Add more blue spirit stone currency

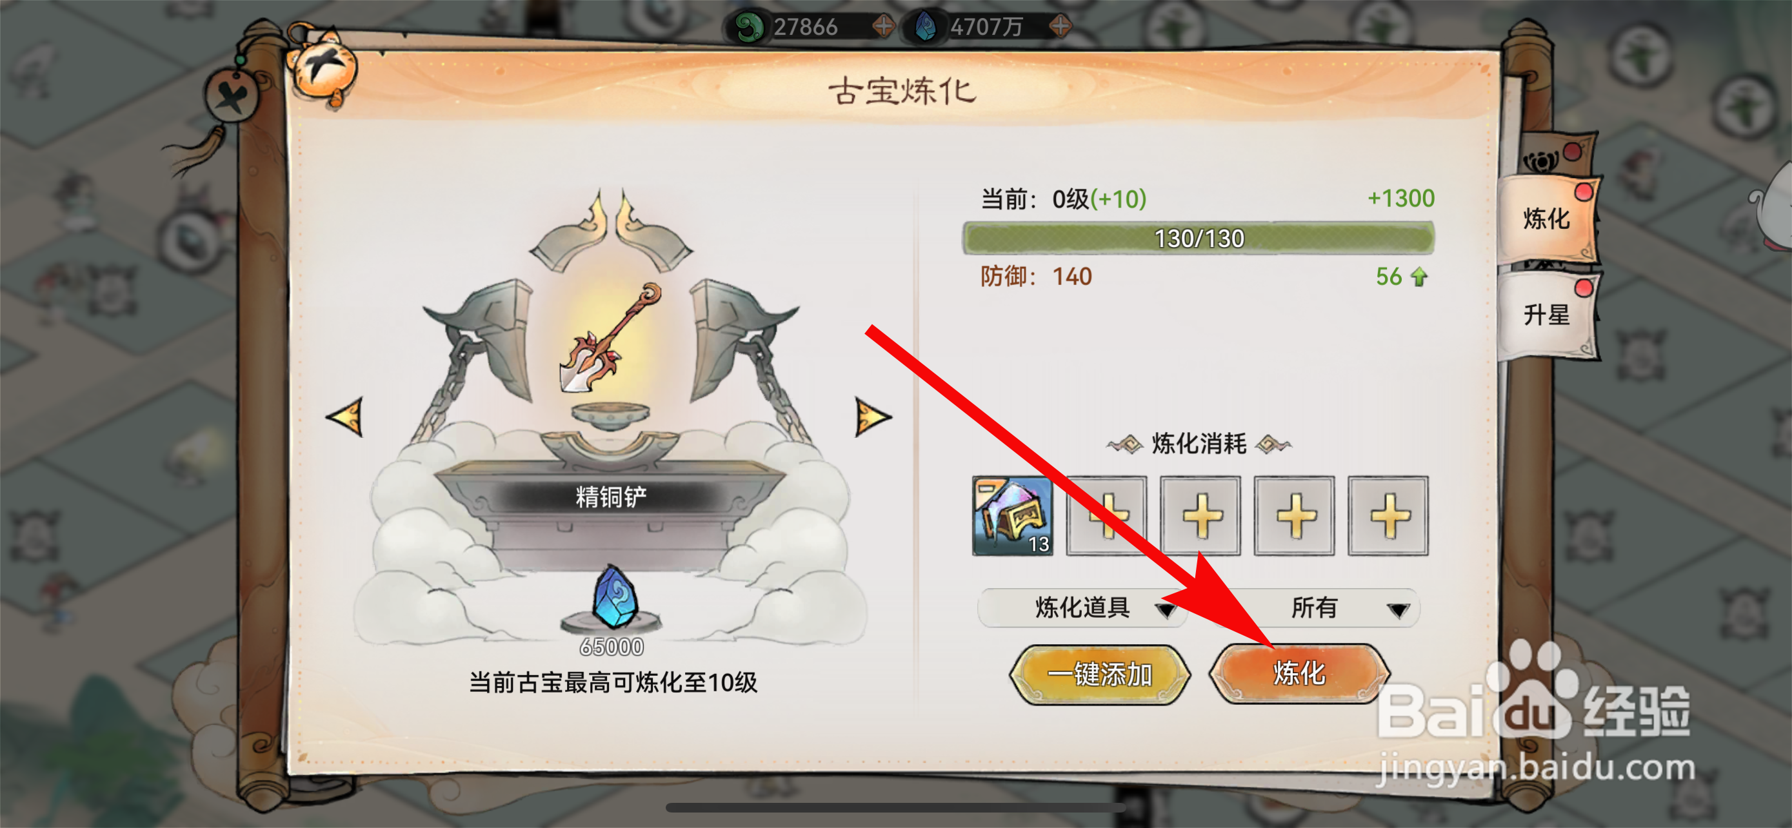1060,26
